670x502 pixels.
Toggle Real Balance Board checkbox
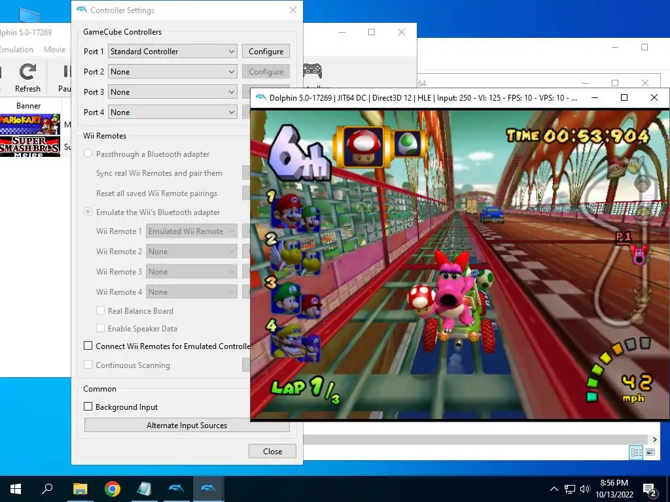(x=100, y=310)
